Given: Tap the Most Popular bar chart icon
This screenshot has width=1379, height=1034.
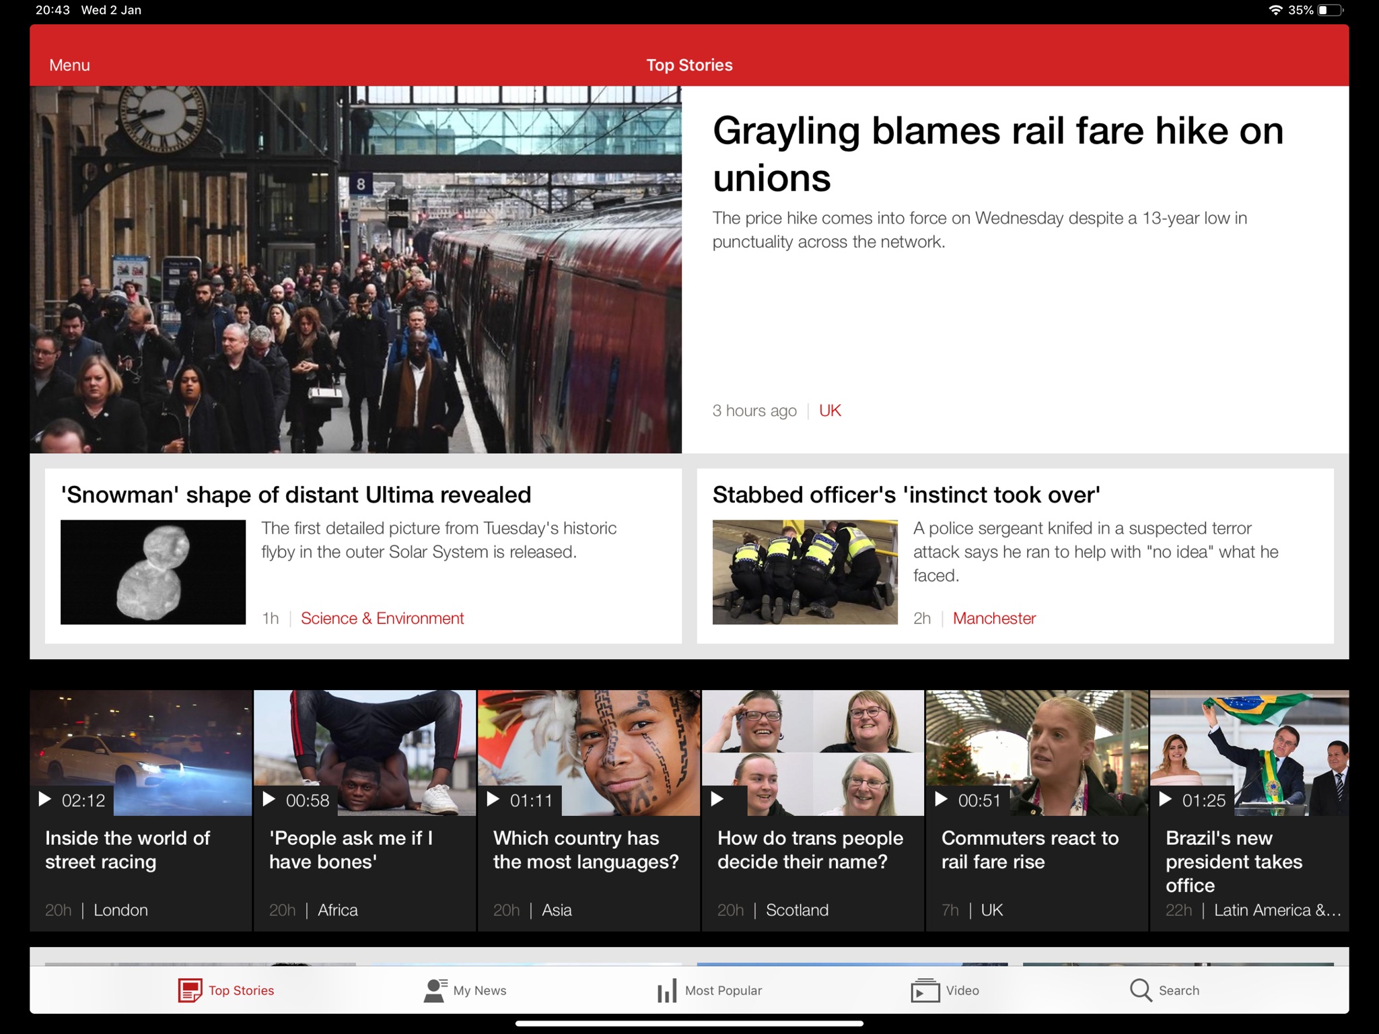Looking at the screenshot, I should tap(666, 990).
